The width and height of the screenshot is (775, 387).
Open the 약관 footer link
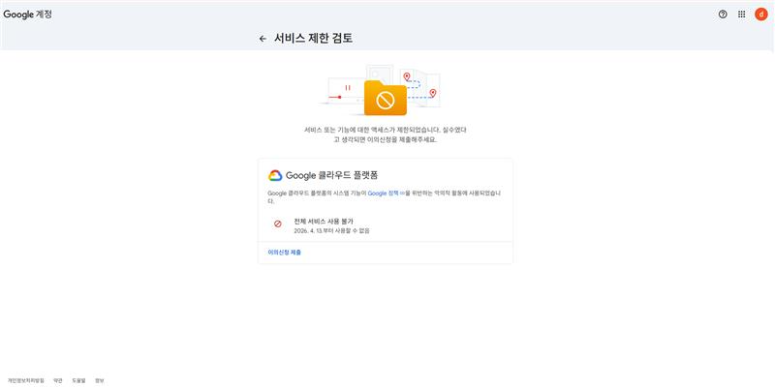click(x=58, y=380)
